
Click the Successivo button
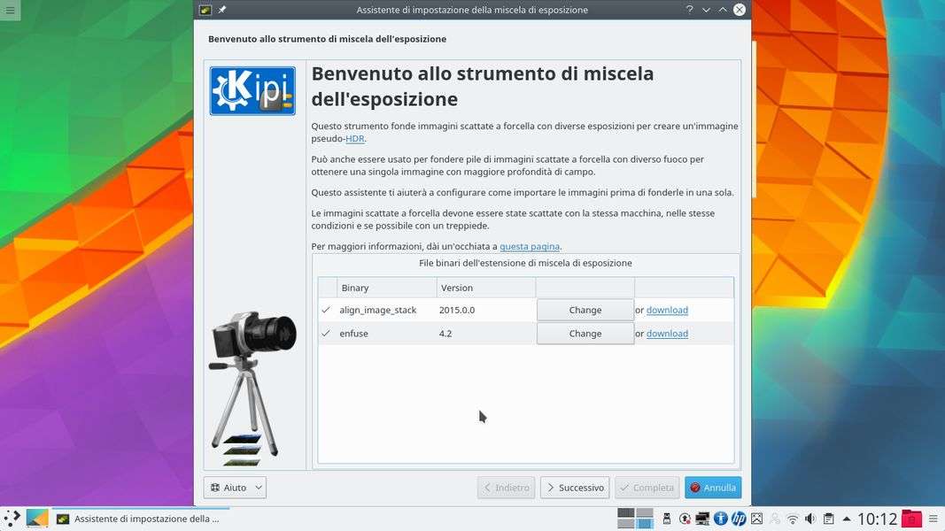click(x=575, y=488)
